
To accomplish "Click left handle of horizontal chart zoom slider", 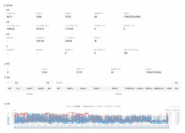I will click(x=15, y=127).
